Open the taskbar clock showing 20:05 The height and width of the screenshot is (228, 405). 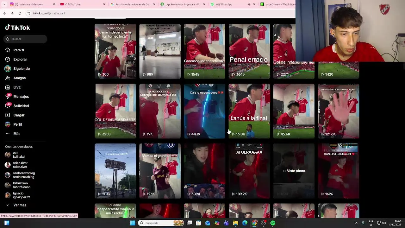click(395, 223)
